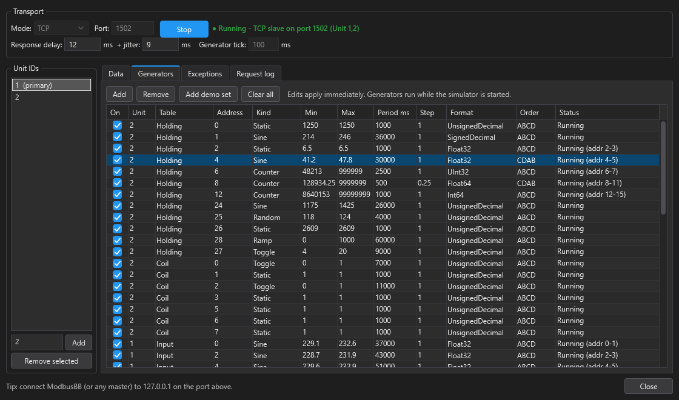Switch to the Data tab
The image size is (679, 400).
tap(116, 73)
